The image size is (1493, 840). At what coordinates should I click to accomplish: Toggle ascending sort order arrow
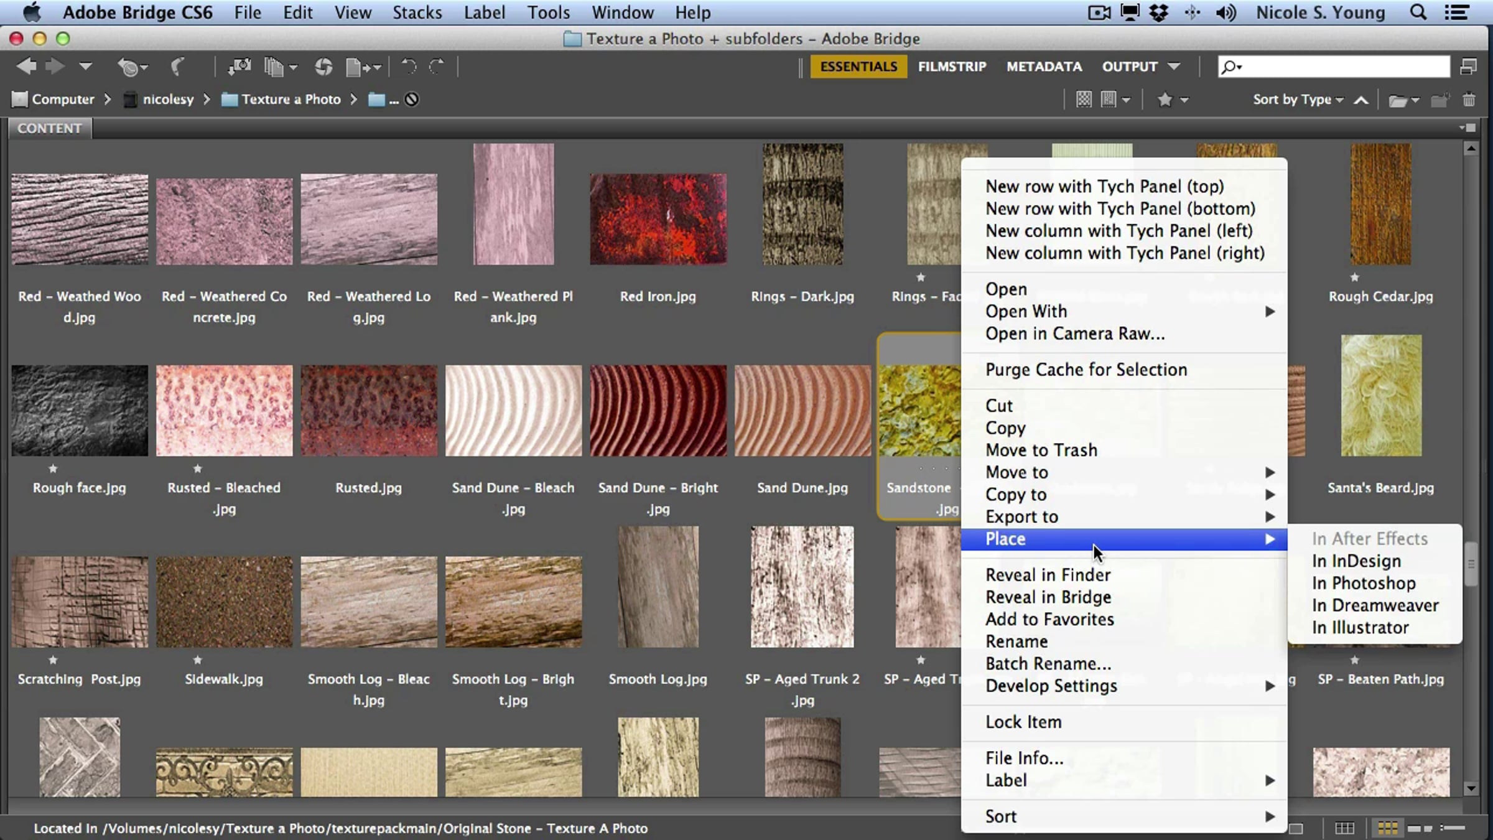pyautogui.click(x=1360, y=100)
